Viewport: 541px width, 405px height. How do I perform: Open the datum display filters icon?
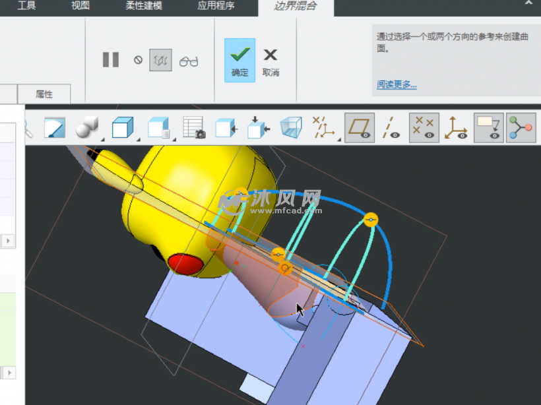[x=323, y=128]
